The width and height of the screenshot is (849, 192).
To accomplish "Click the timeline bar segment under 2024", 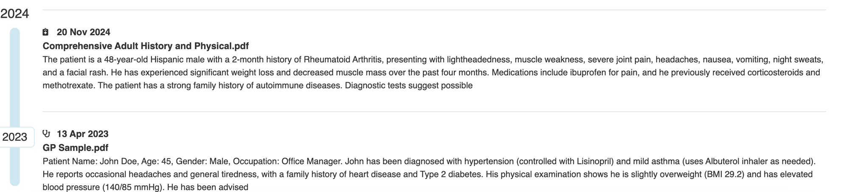I will coord(15,76).
